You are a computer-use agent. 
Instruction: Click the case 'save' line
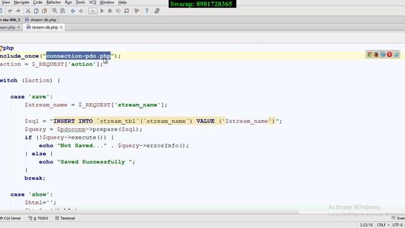(x=32, y=97)
